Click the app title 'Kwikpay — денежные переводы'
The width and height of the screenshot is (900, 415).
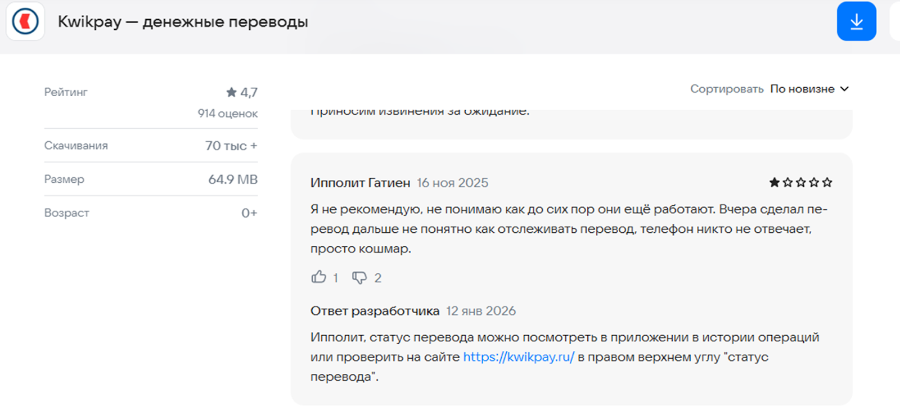tap(183, 22)
